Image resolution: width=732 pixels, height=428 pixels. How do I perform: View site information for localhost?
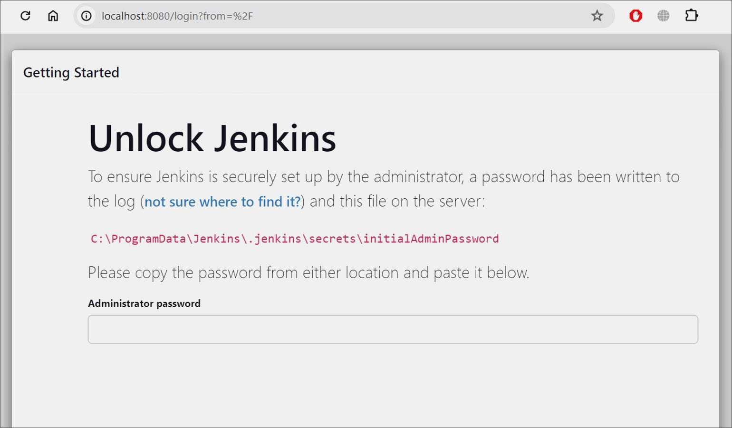(x=86, y=16)
